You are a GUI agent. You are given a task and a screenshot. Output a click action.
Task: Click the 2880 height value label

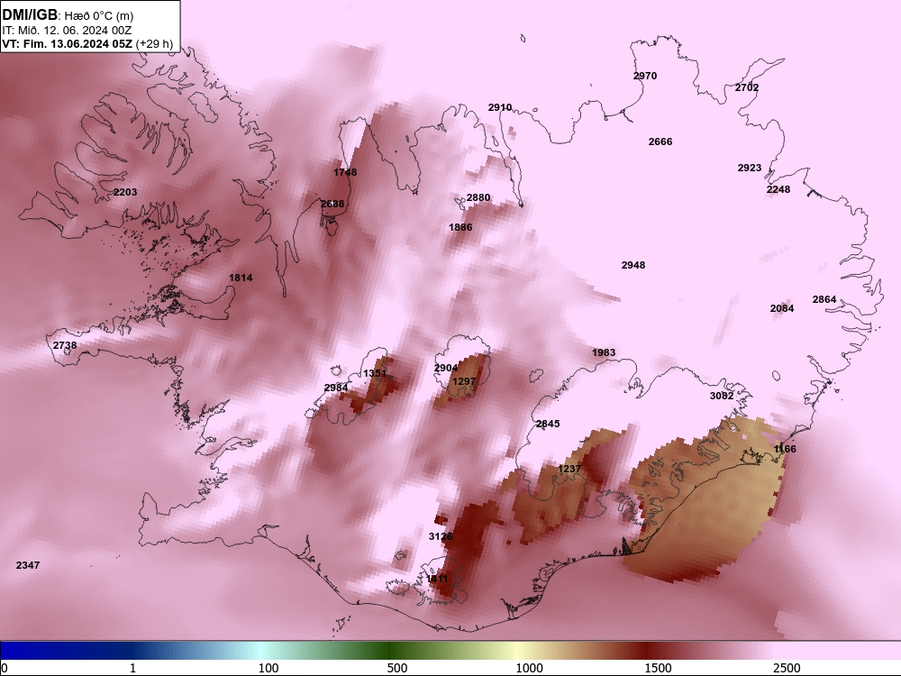[478, 197]
